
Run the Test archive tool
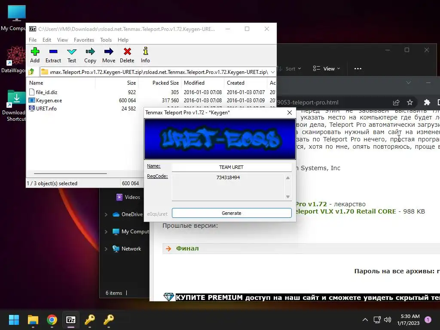[72, 55]
